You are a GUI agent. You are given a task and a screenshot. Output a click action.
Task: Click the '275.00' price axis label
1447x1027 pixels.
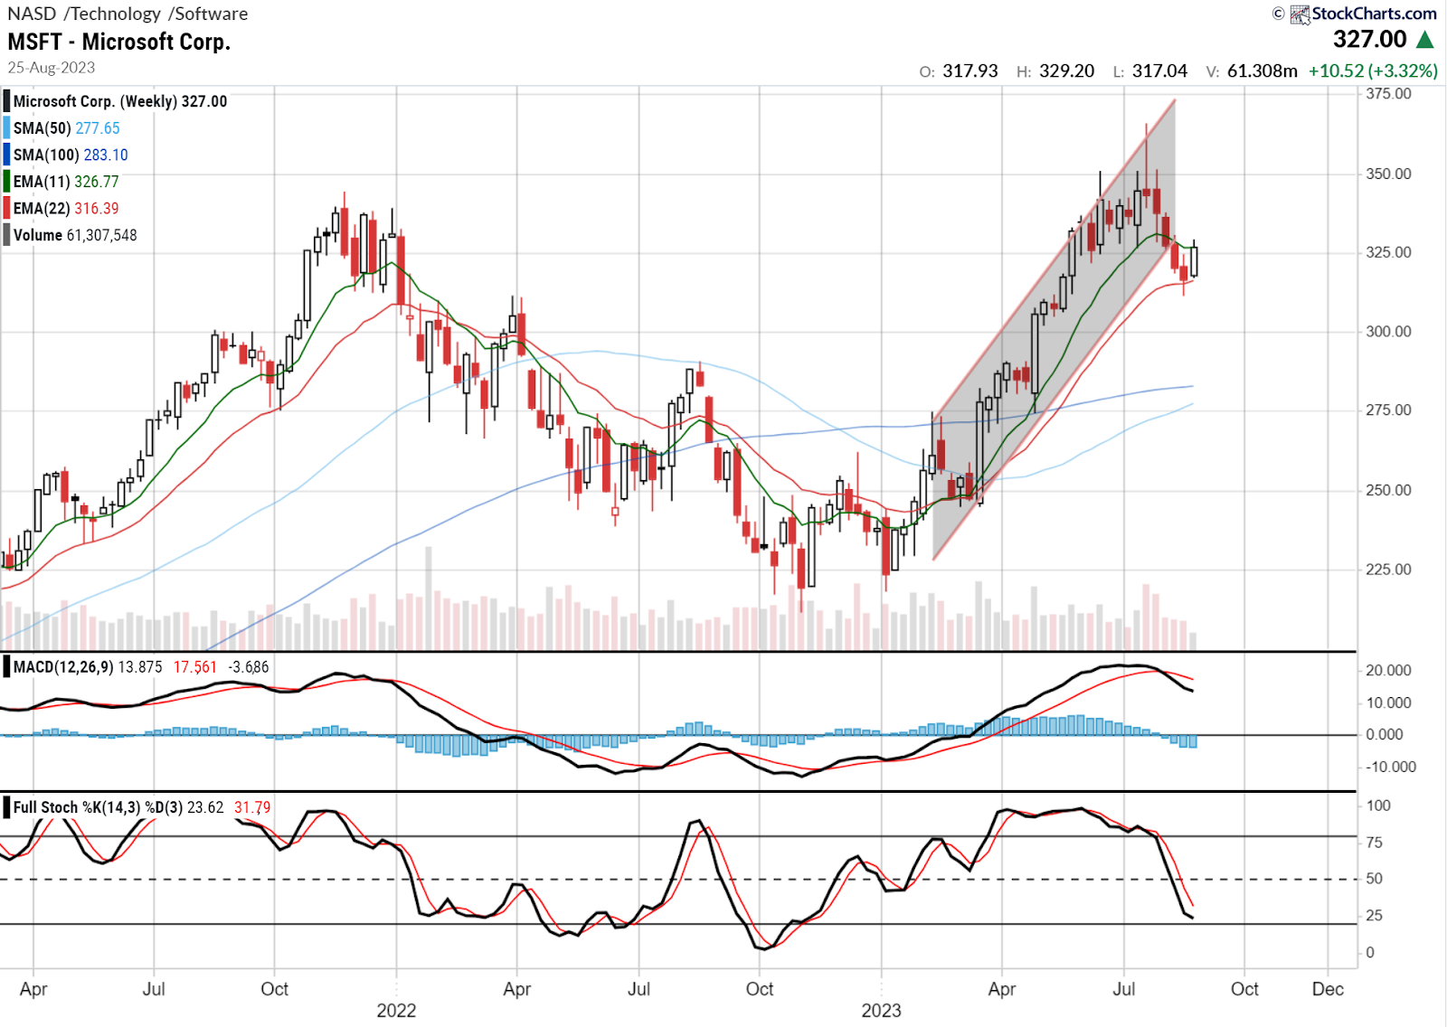click(x=1388, y=410)
